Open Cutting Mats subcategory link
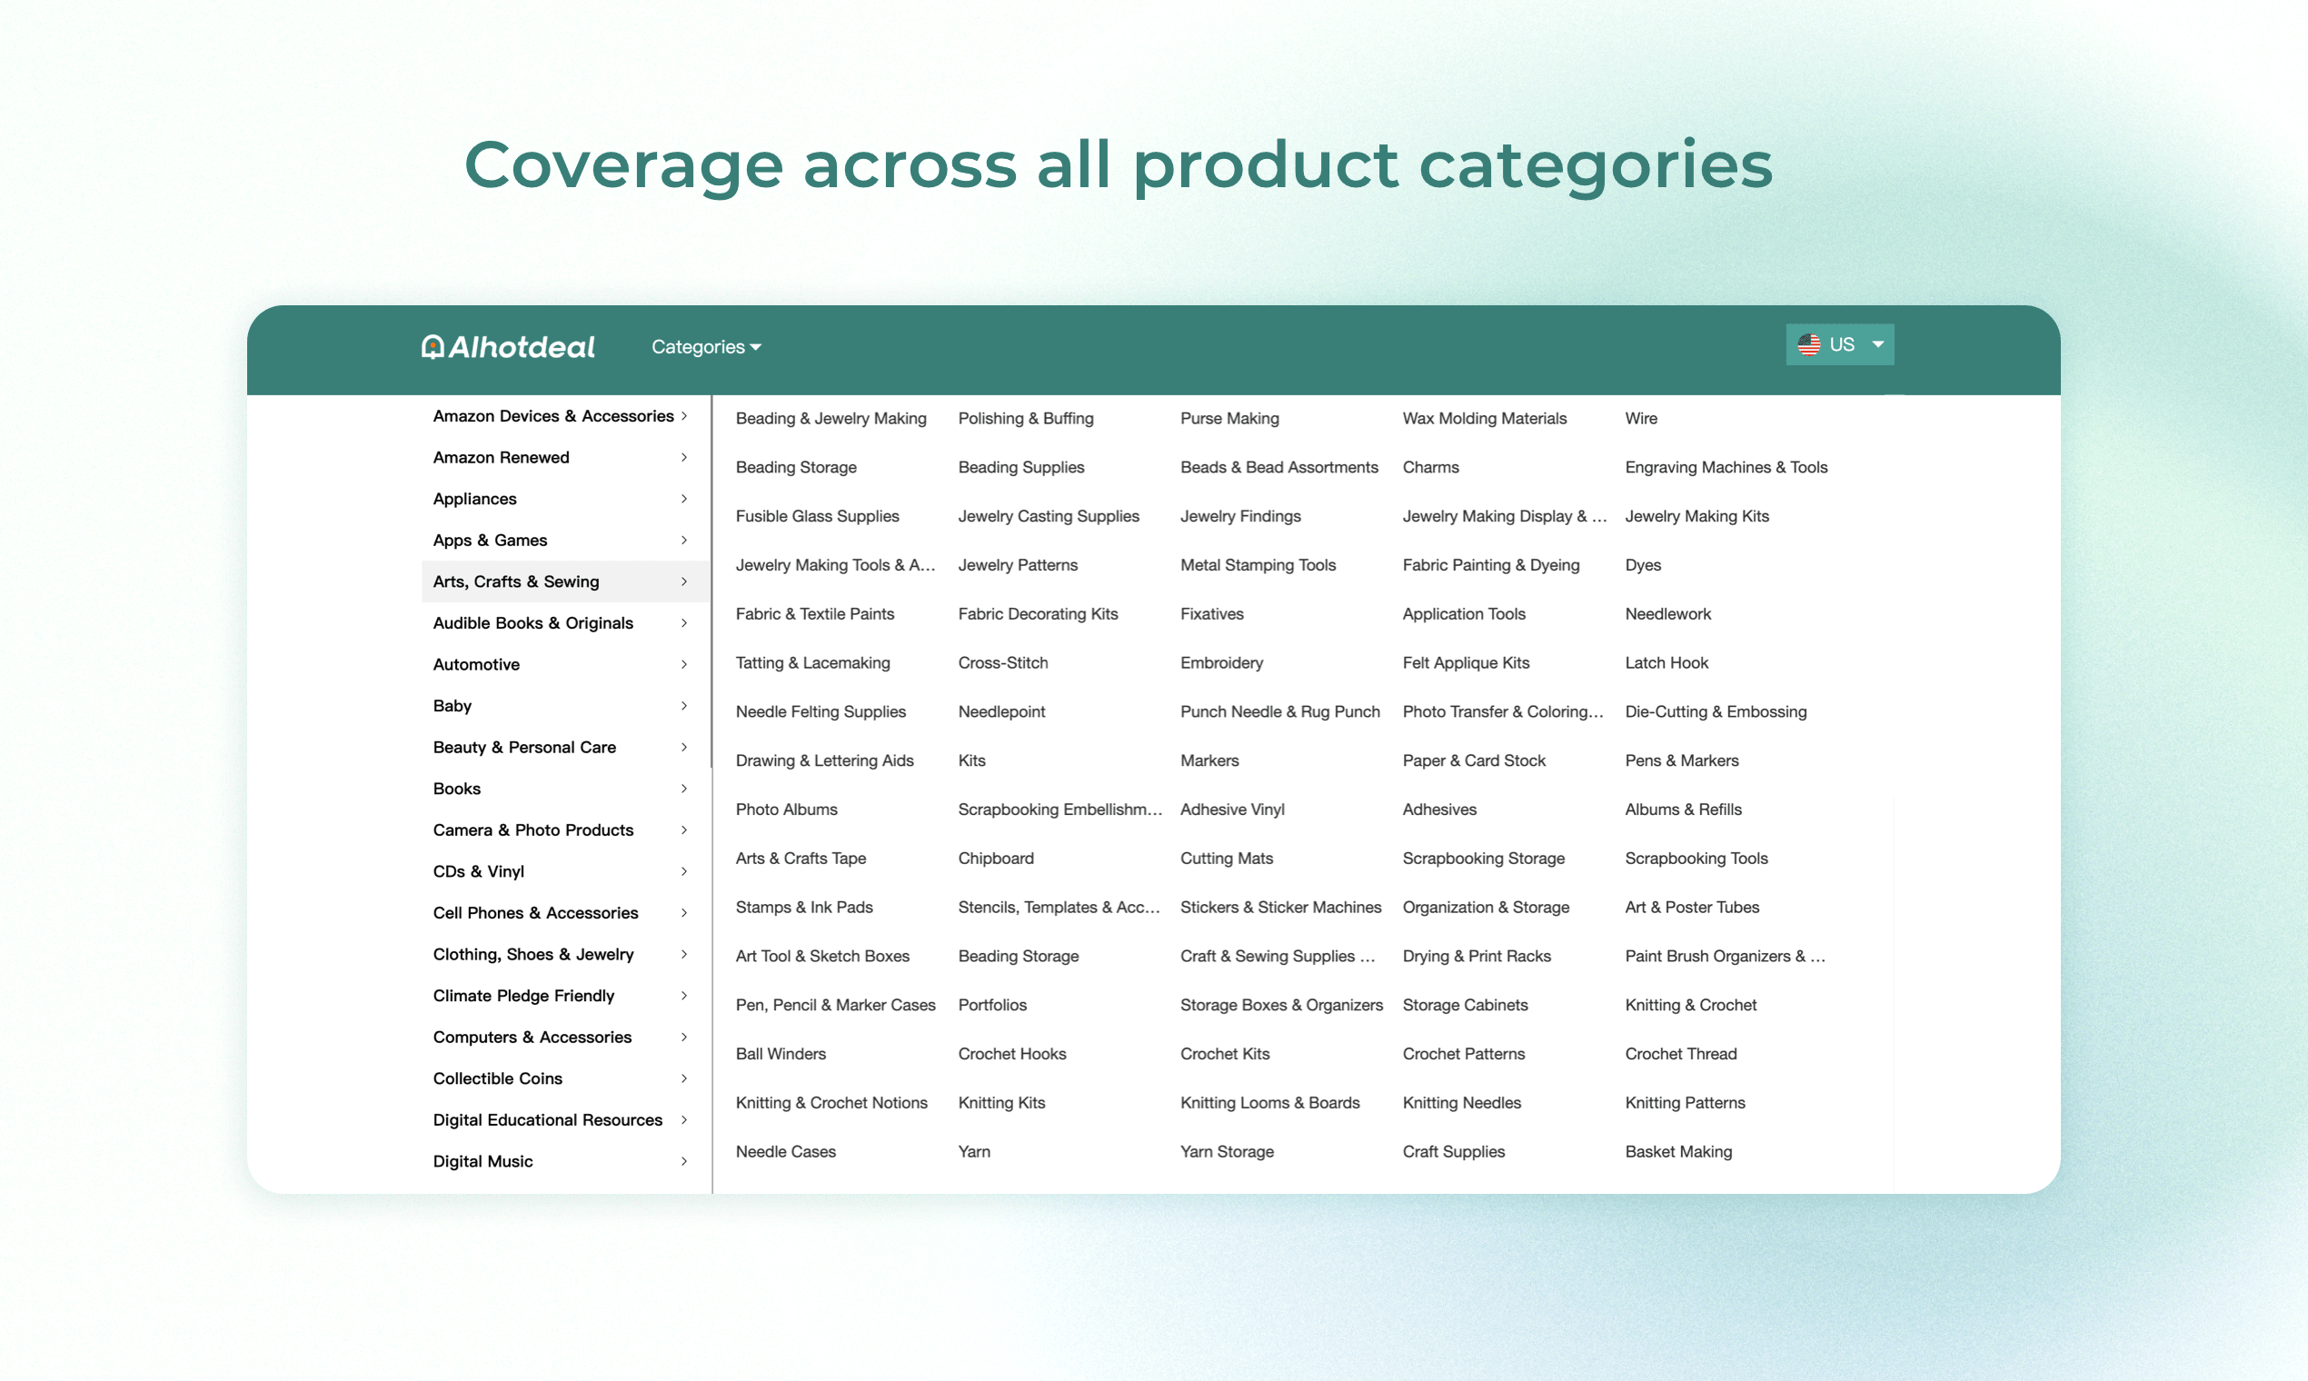This screenshot has height=1381, width=2308. (x=1227, y=858)
